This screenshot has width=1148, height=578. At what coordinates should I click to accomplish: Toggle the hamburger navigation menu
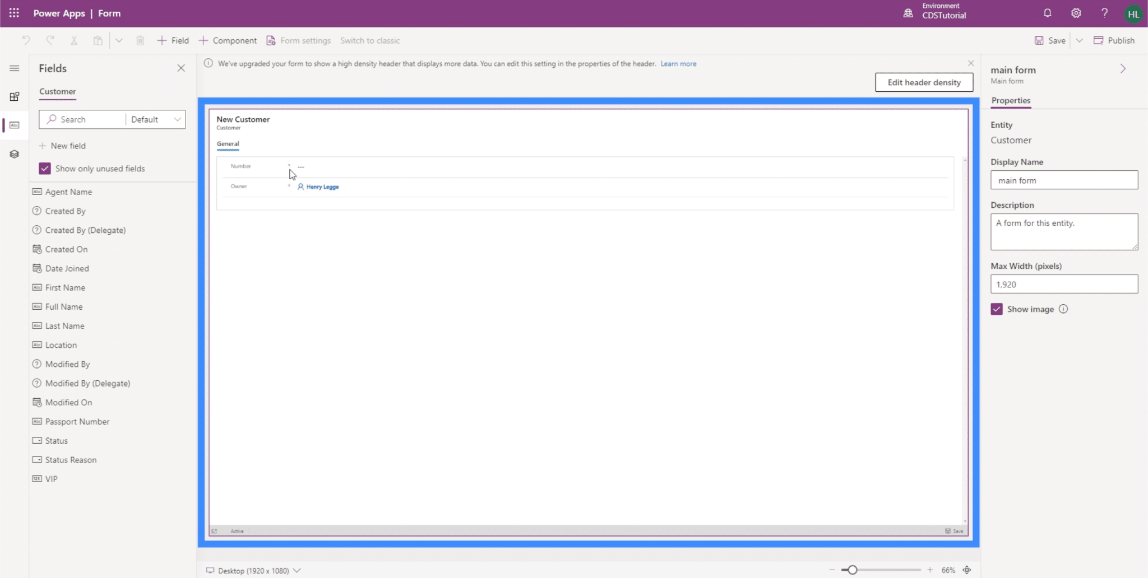(x=15, y=68)
